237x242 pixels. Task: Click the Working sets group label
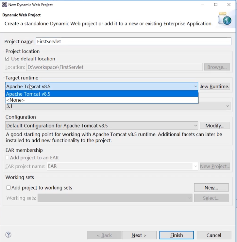(20, 177)
